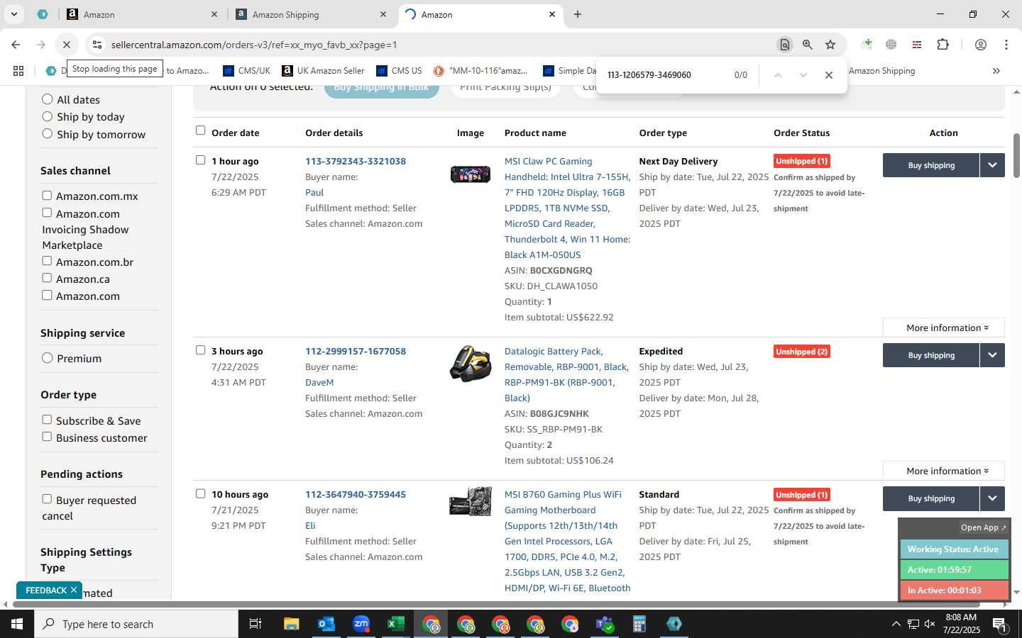Viewport: 1022px width, 638px height.
Task: Open the CMS/UK bookmark
Action: coord(246,71)
